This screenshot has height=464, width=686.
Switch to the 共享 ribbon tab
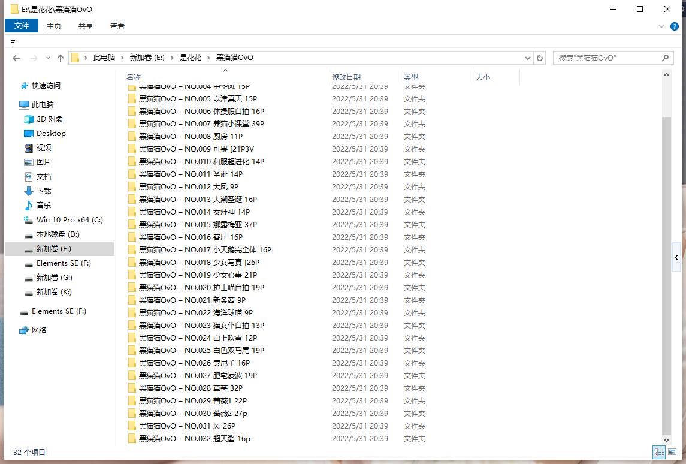click(x=85, y=26)
